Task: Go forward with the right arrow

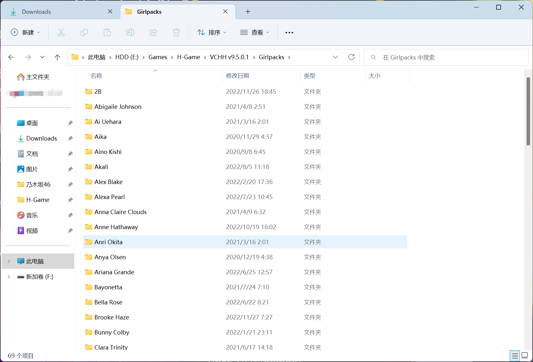Action: point(28,57)
